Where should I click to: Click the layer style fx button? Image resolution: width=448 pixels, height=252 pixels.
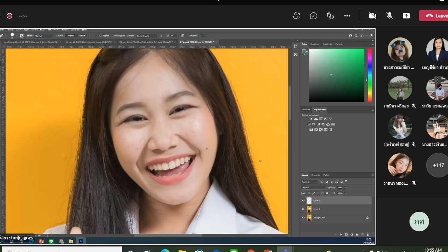pos(341,234)
